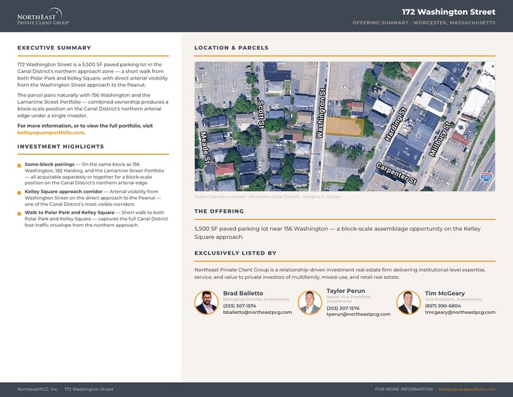Click 'Managing Director, Investments' title text

tap(256, 299)
